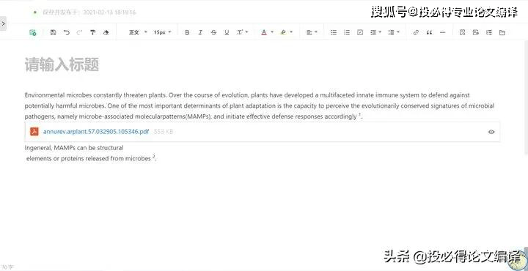Insert a checkbox task list

point(360,33)
